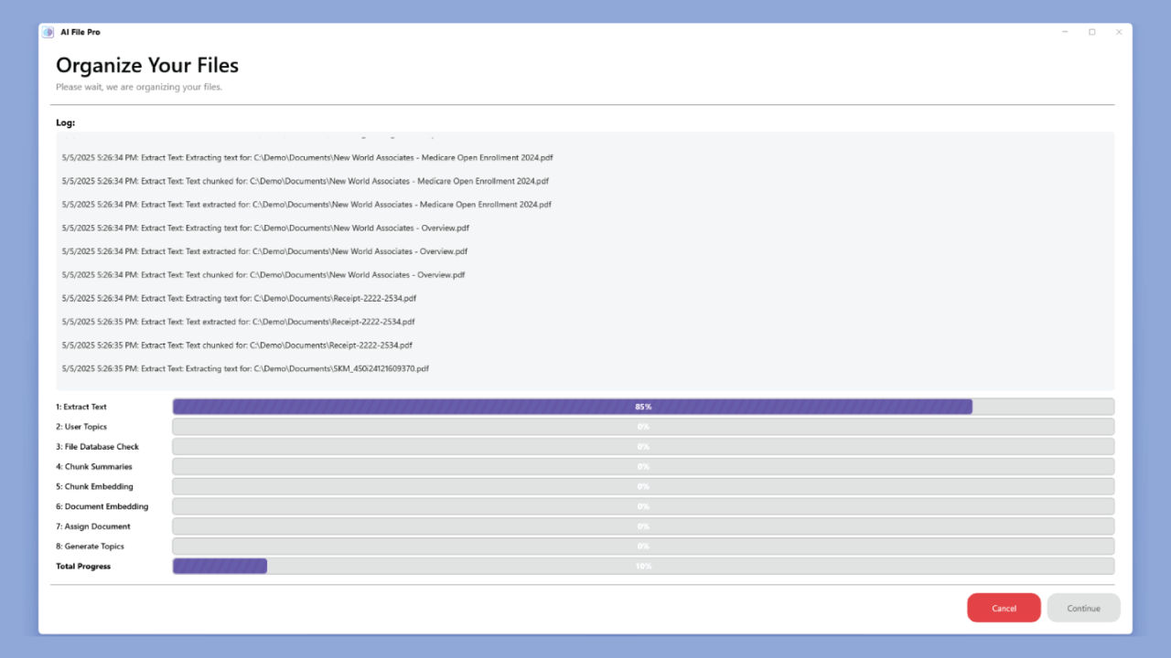
Task: Click the Total Progress bar
Action: pyautogui.click(x=643, y=566)
